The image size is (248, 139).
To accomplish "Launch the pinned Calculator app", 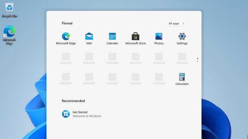I will [x=182, y=79].
